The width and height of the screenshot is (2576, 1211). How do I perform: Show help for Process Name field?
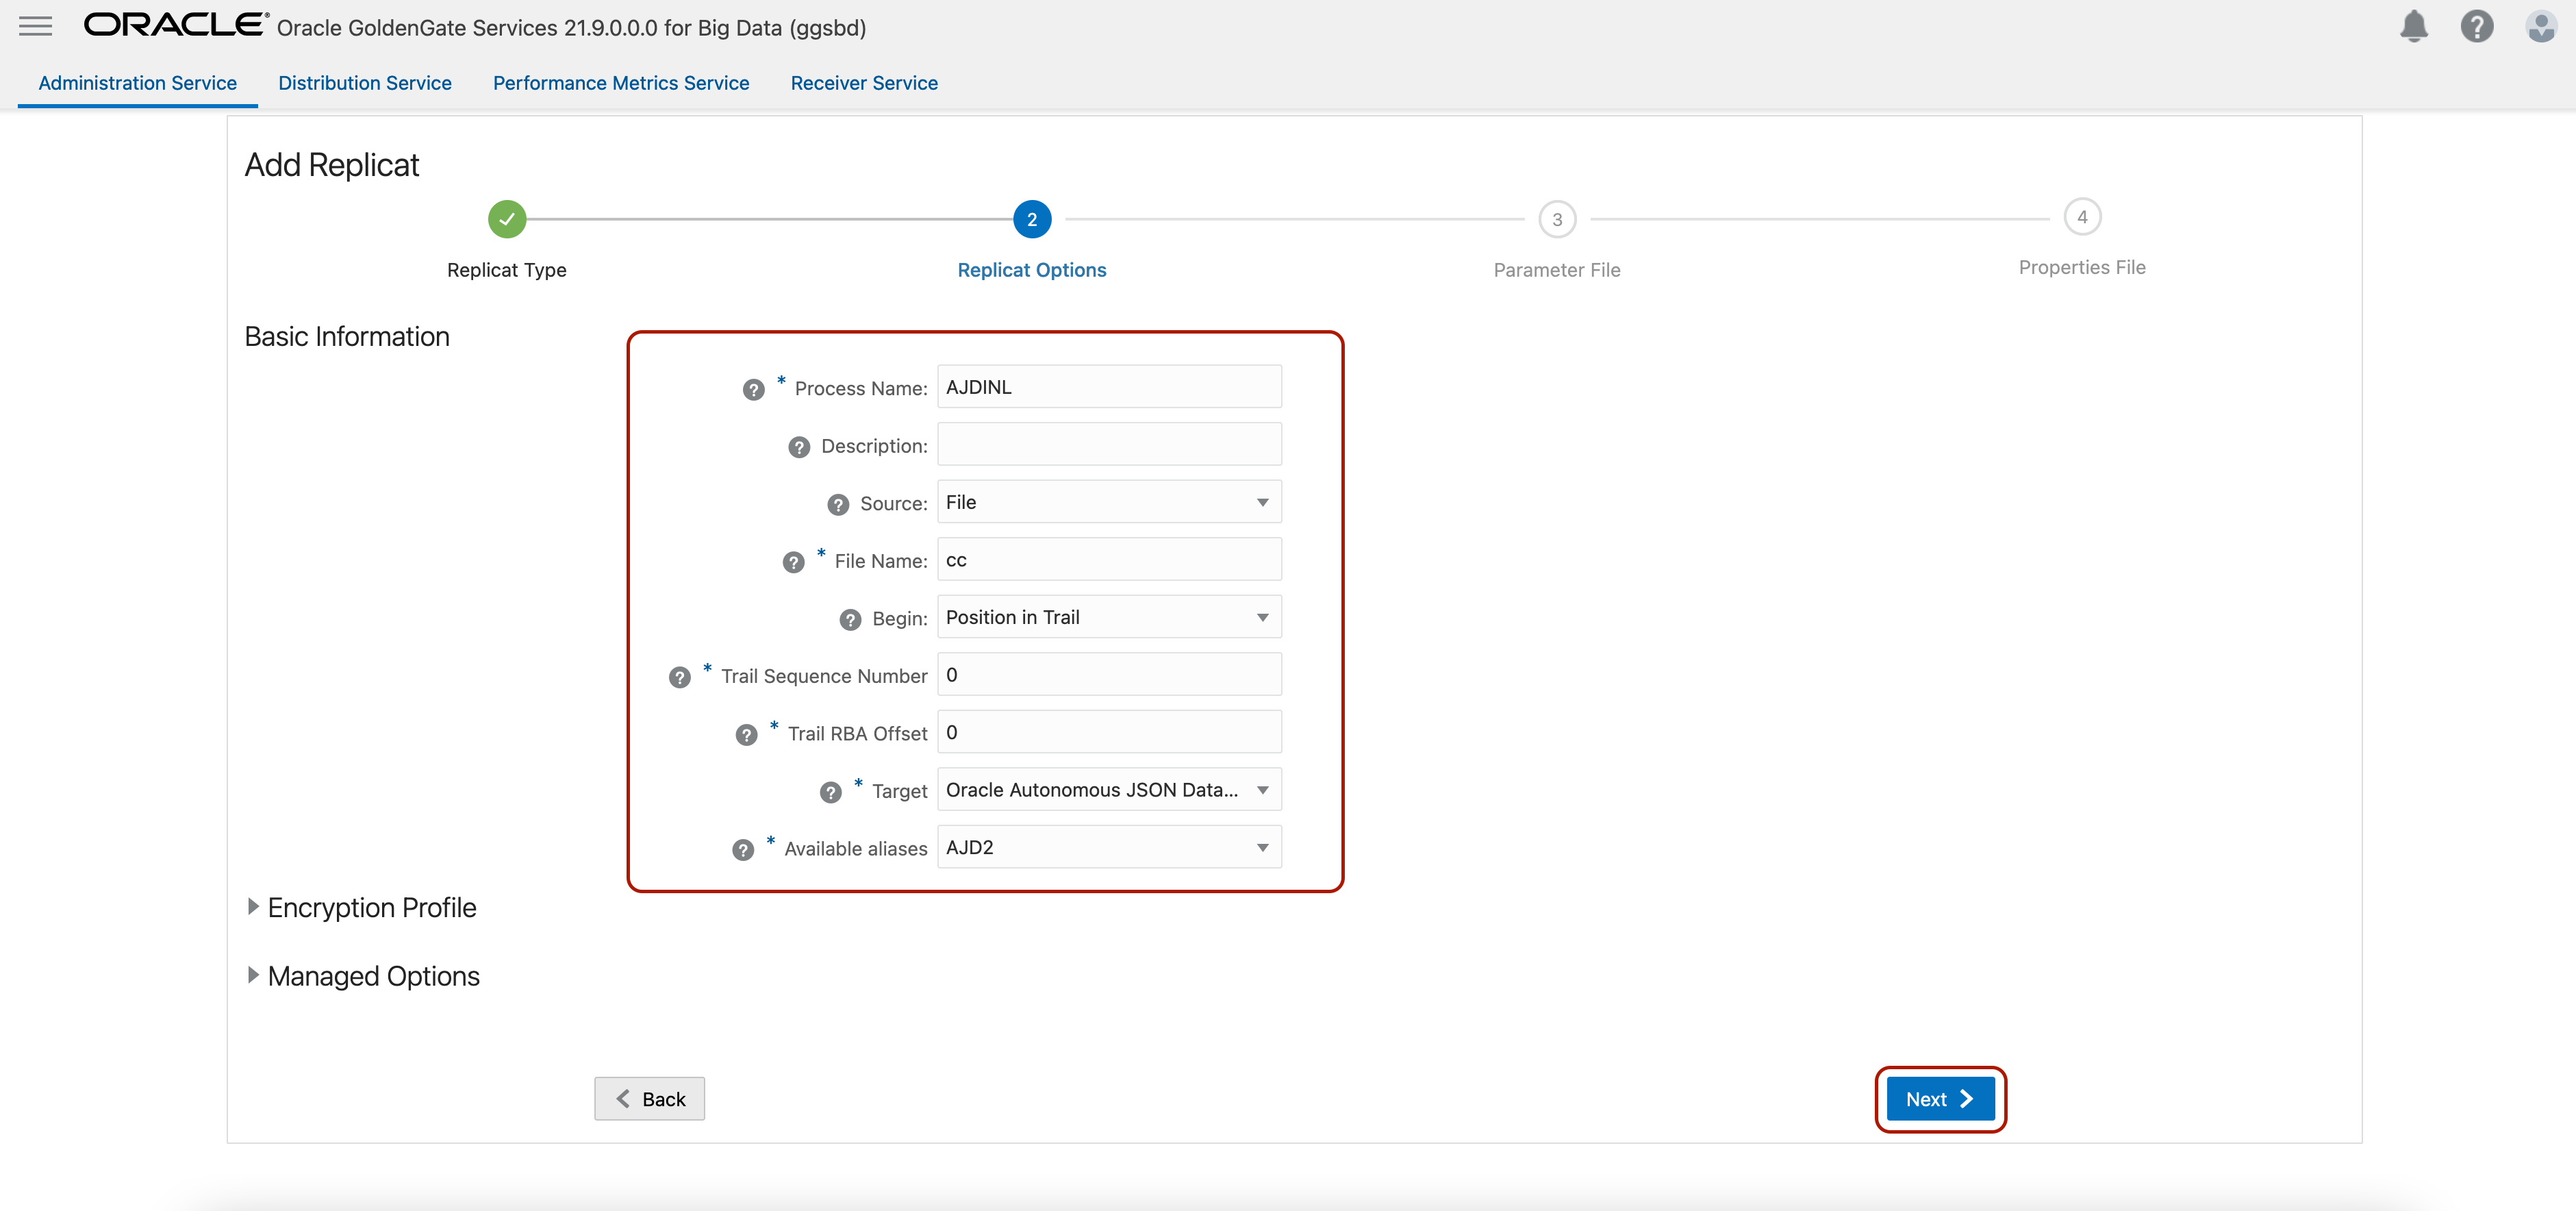pos(753,390)
